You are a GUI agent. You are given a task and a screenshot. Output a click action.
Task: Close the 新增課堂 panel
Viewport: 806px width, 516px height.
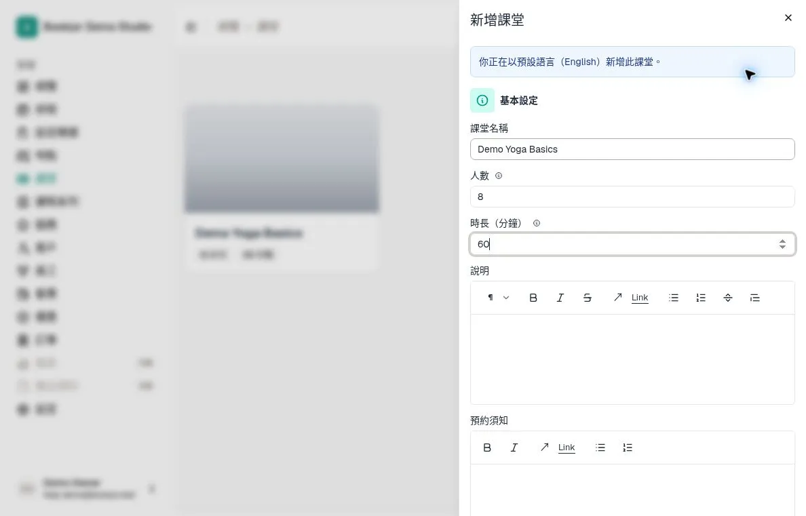tap(788, 18)
